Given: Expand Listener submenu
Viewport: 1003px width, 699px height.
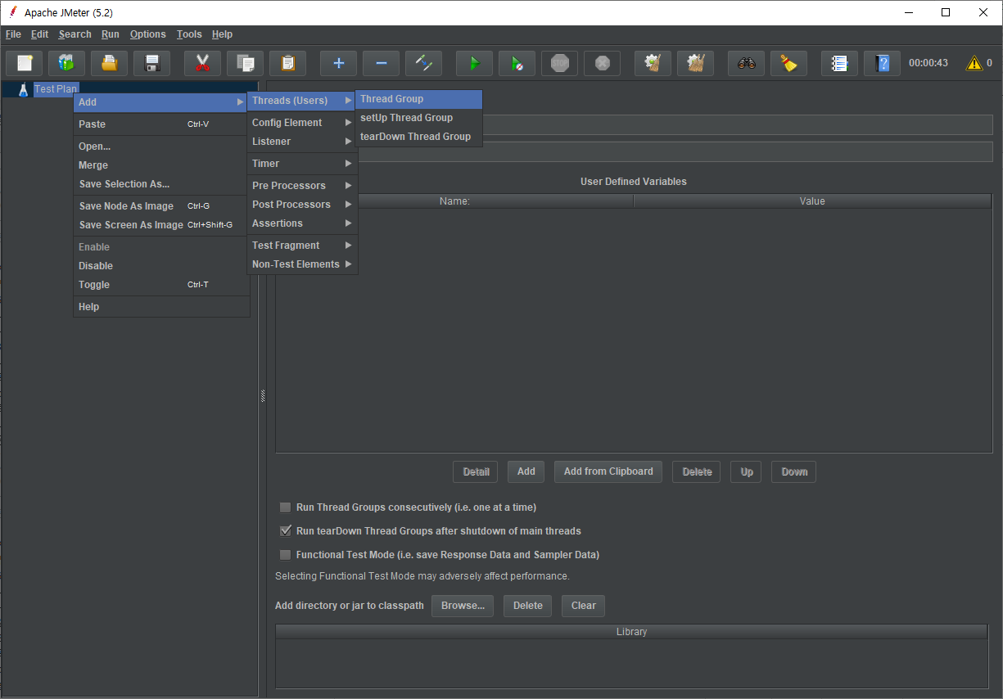Looking at the screenshot, I should point(302,142).
